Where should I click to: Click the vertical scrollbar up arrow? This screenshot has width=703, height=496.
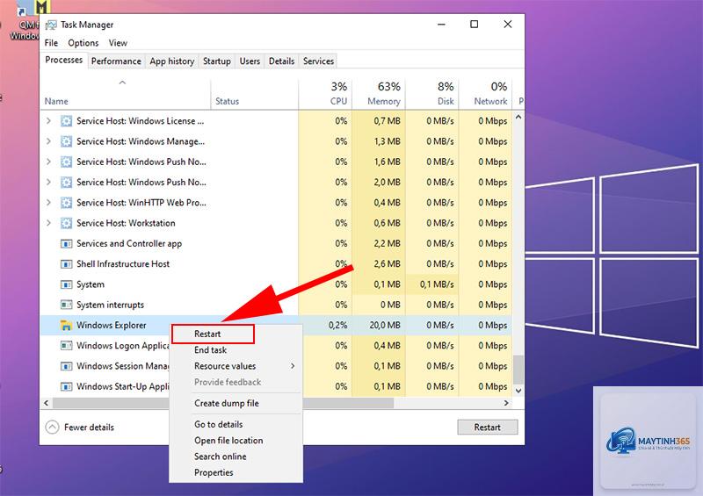click(518, 118)
